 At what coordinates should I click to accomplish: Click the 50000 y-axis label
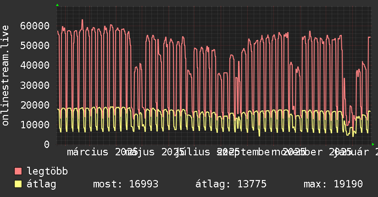35,45
